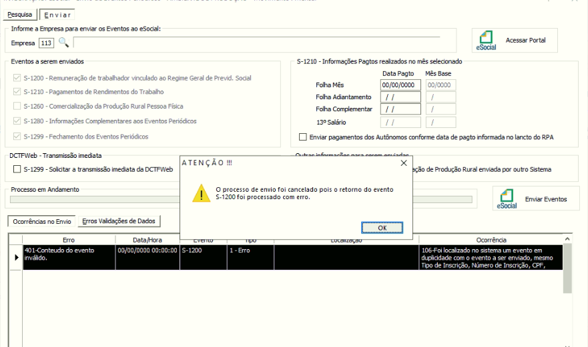Open the Erros Validações de Dados tab
Image resolution: width=588 pixels, height=347 pixels.
click(x=117, y=220)
